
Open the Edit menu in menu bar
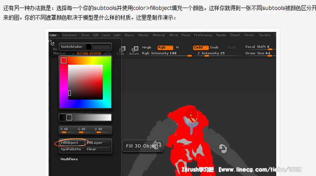(x=96, y=35)
